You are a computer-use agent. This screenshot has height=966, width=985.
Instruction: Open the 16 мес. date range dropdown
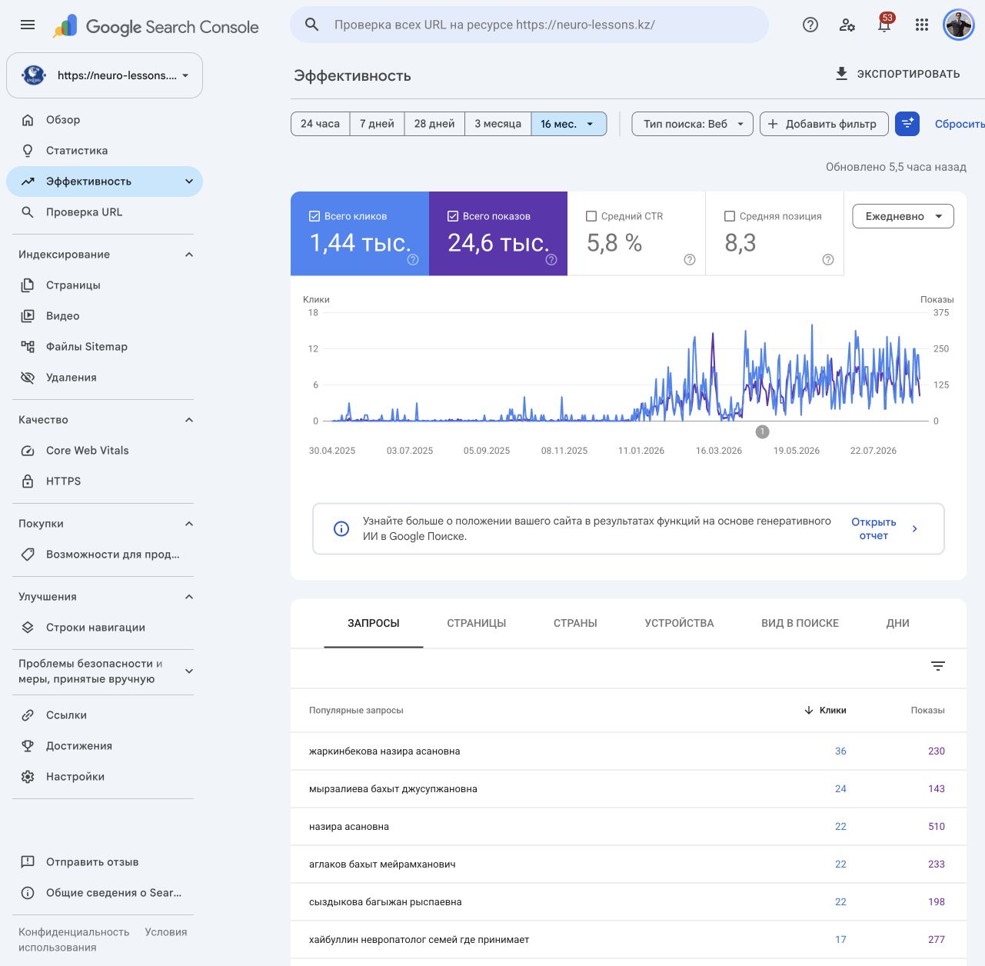point(568,124)
